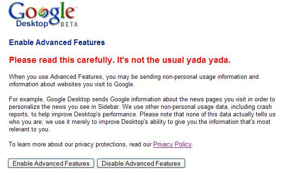Click the BETA label beside the logo
285x175 pixels.
[x=69, y=24]
